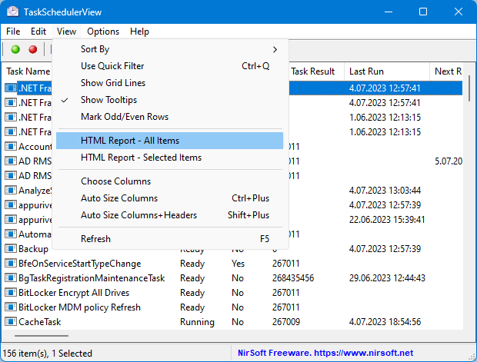This screenshot has width=477, height=362.
Task: Click the task icon beside BitLocker Encrypt All Drives
Action: (11, 292)
